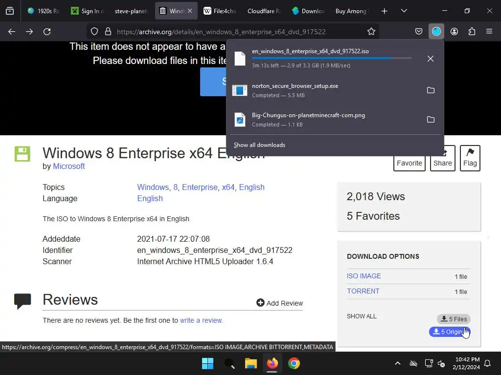Viewport: 501px width, 375px height.
Task: Open the English language link
Action: click(150, 198)
